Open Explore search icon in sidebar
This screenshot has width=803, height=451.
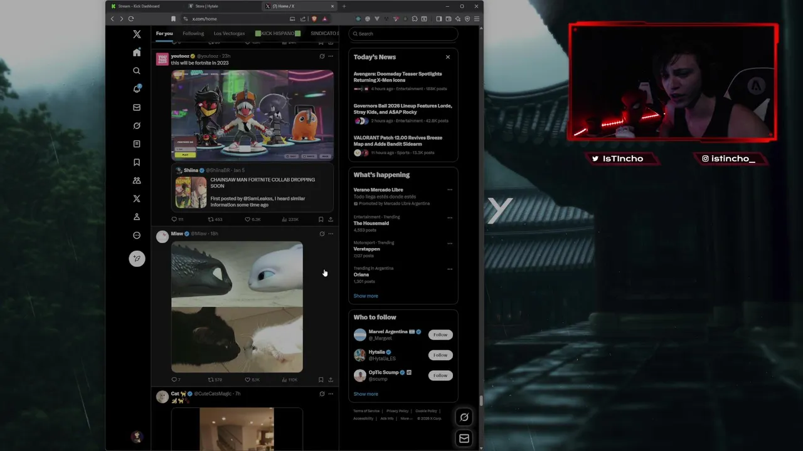(x=137, y=71)
